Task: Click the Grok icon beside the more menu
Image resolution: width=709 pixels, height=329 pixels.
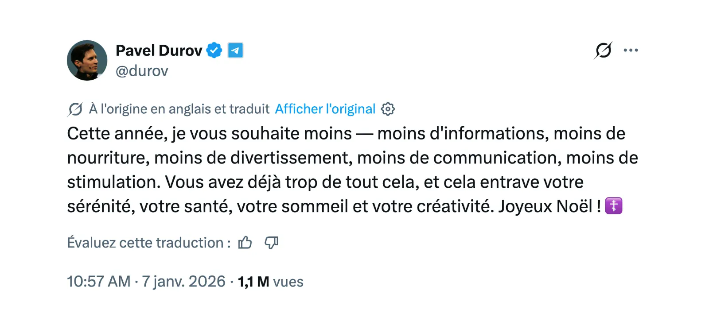Action: (x=603, y=50)
